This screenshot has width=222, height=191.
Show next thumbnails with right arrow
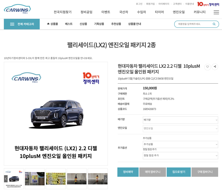pos(106,179)
